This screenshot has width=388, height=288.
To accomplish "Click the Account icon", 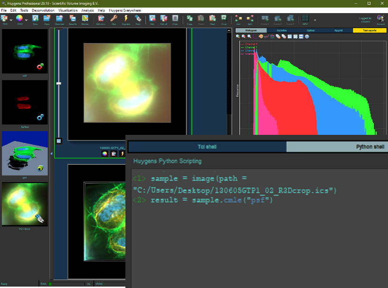I will (381, 19).
